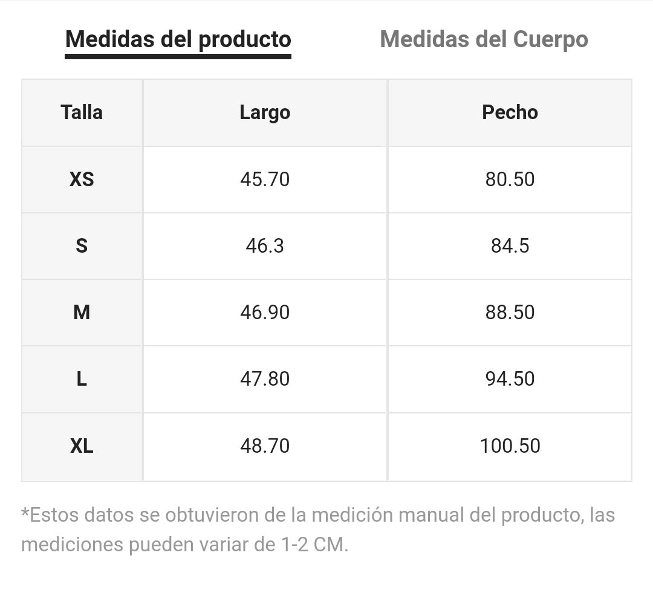Click the 46.90 length cell
The width and height of the screenshot is (653, 590).
(x=265, y=313)
